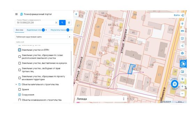Click the улица Кирова street label
Viewport: 195px width, 137px height.
click(124, 41)
